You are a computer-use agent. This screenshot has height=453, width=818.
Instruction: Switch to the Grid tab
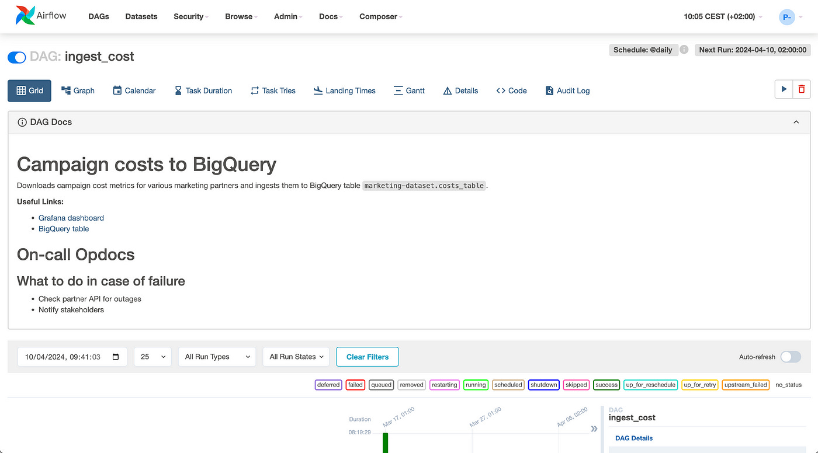click(x=29, y=90)
